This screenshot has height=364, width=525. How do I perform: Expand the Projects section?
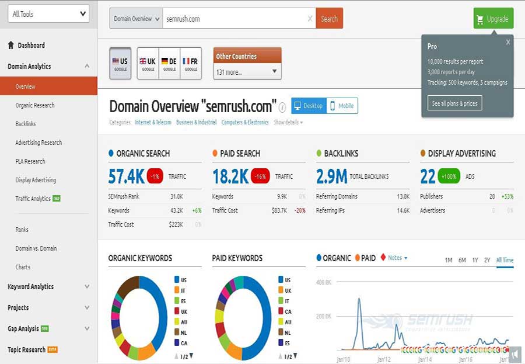click(x=87, y=308)
